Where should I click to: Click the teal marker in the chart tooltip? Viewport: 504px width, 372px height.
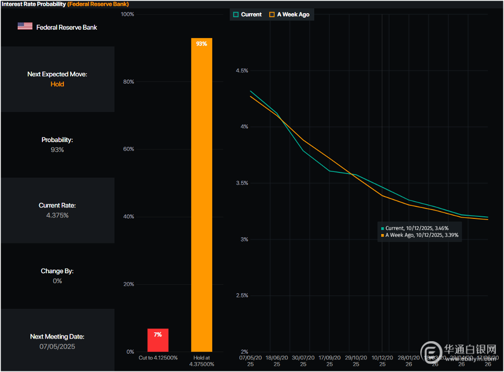(x=382, y=228)
